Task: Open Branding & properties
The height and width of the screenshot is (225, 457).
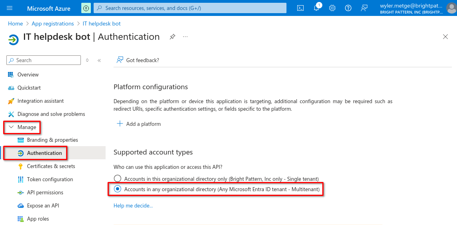Action: point(53,140)
